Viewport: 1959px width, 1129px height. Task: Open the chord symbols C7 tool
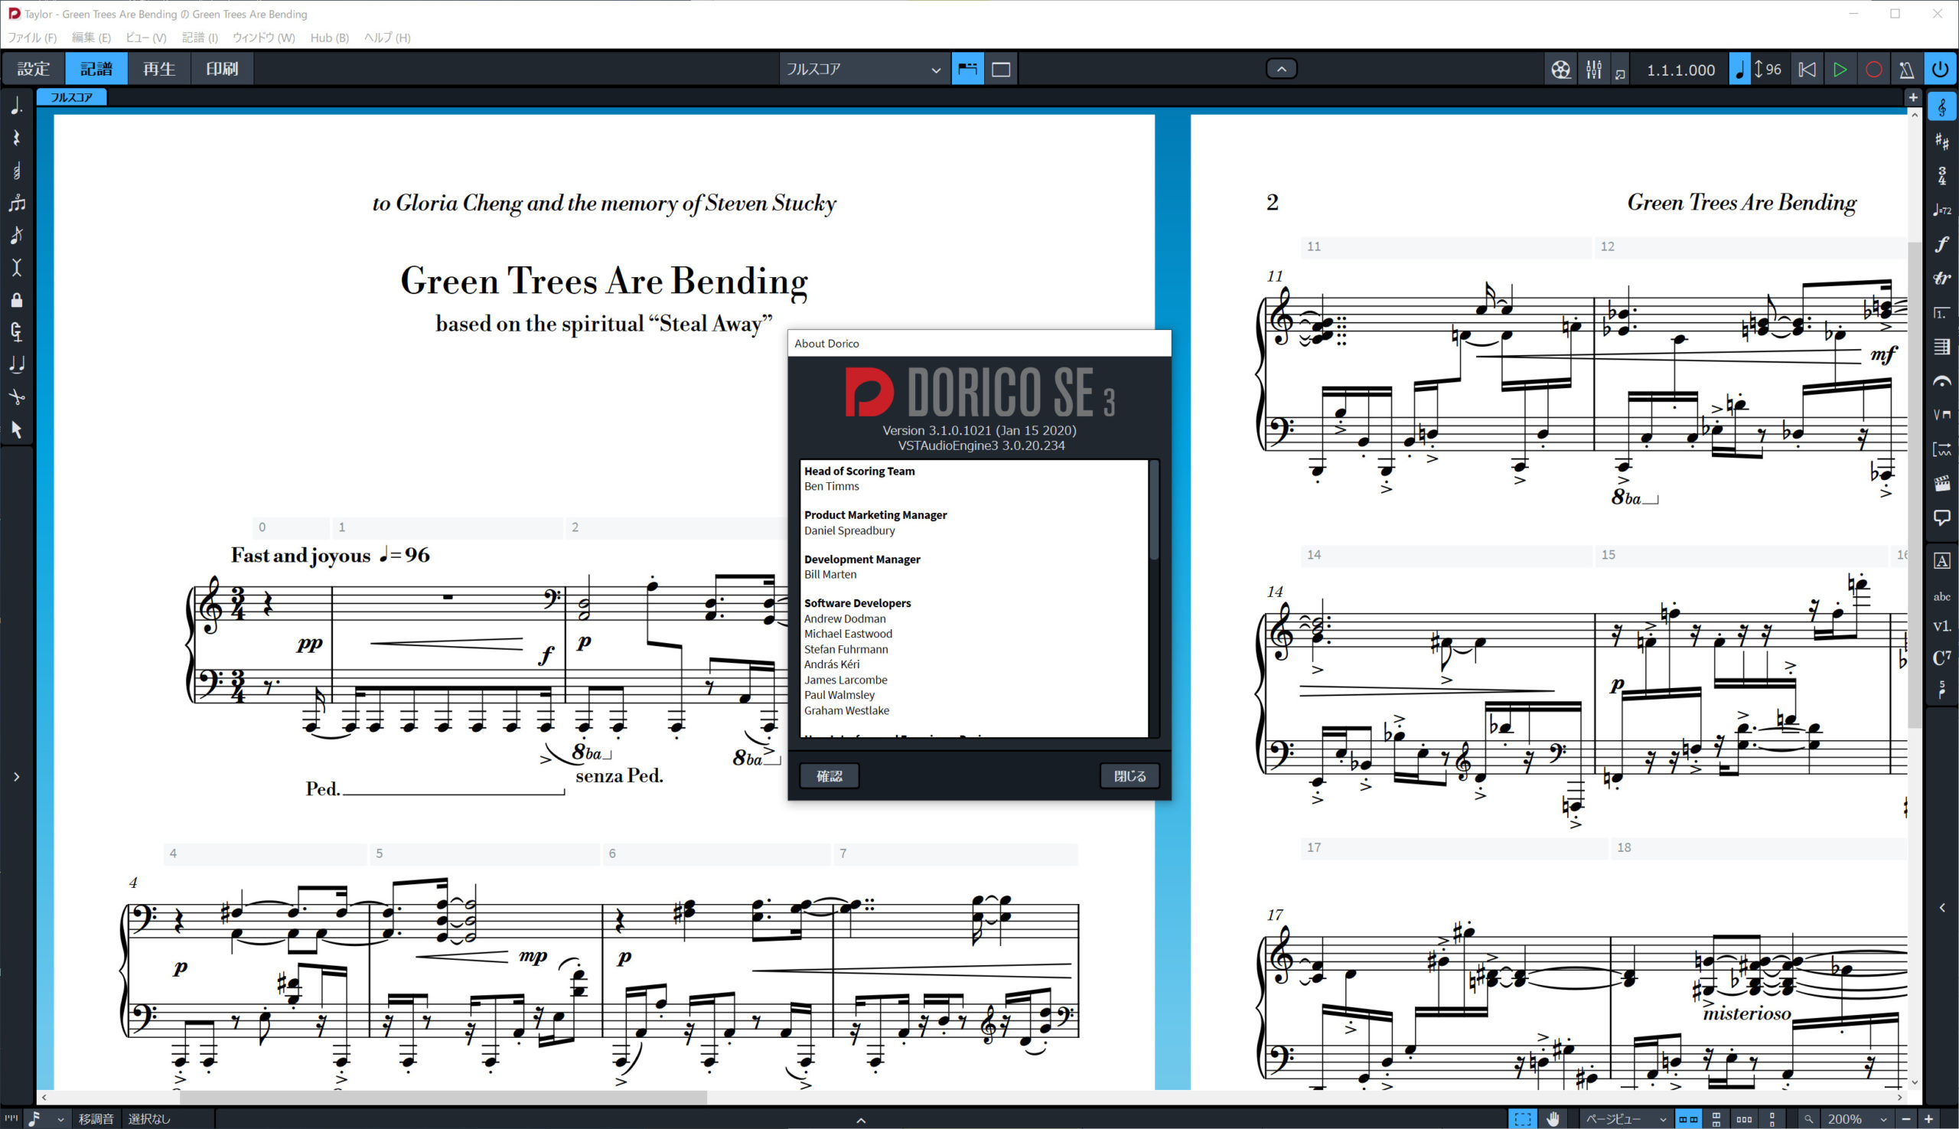[1942, 658]
